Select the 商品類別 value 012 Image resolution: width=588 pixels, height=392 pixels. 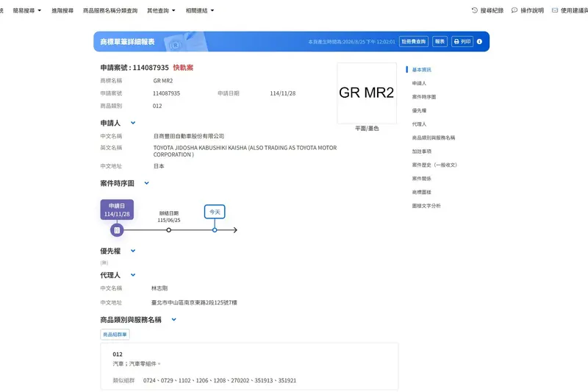[x=157, y=106]
